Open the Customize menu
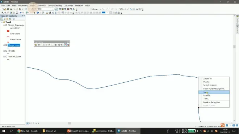239x134 pixels. pyautogui.click(x=68, y=5)
